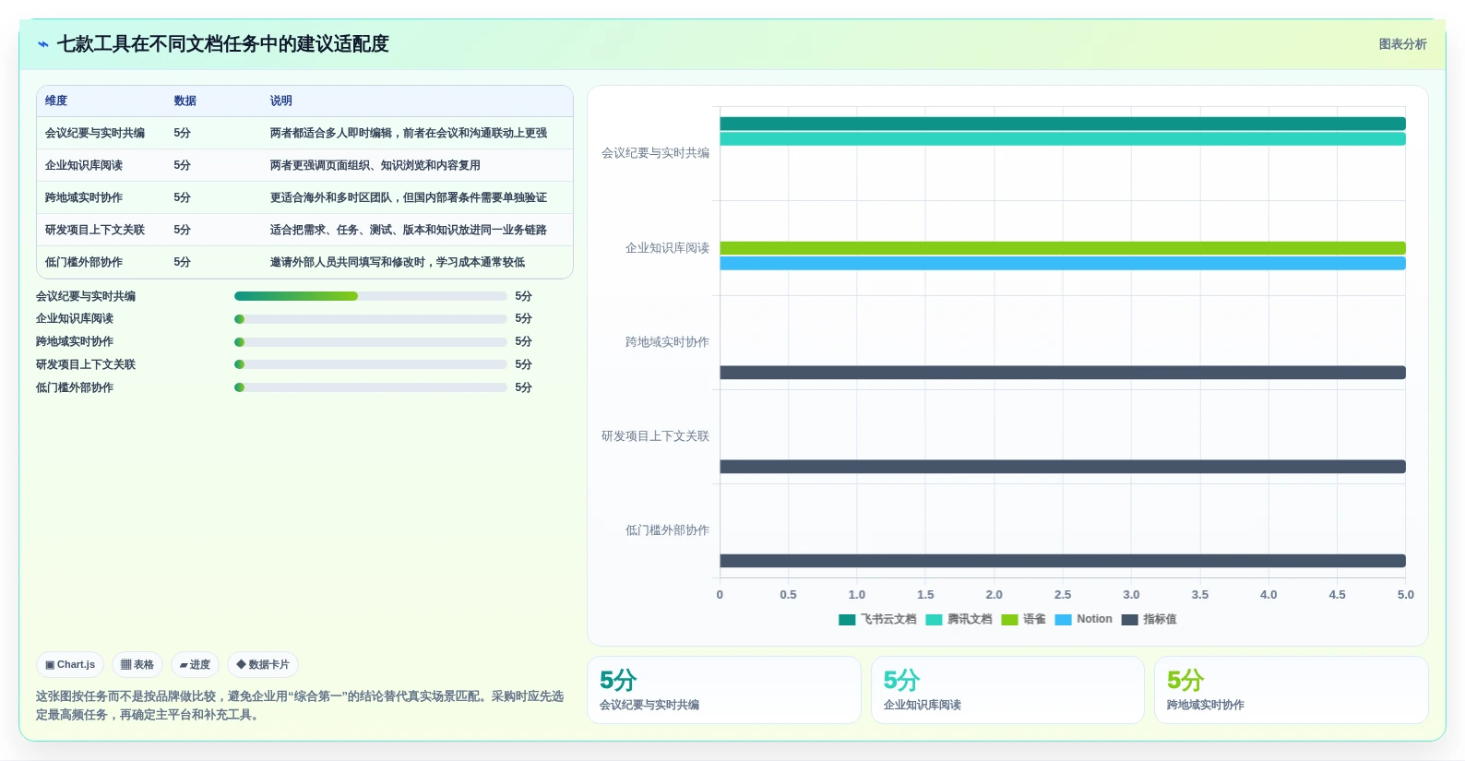Click the Chart.js tag chip
The image size is (1465, 761).
click(70, 664)
